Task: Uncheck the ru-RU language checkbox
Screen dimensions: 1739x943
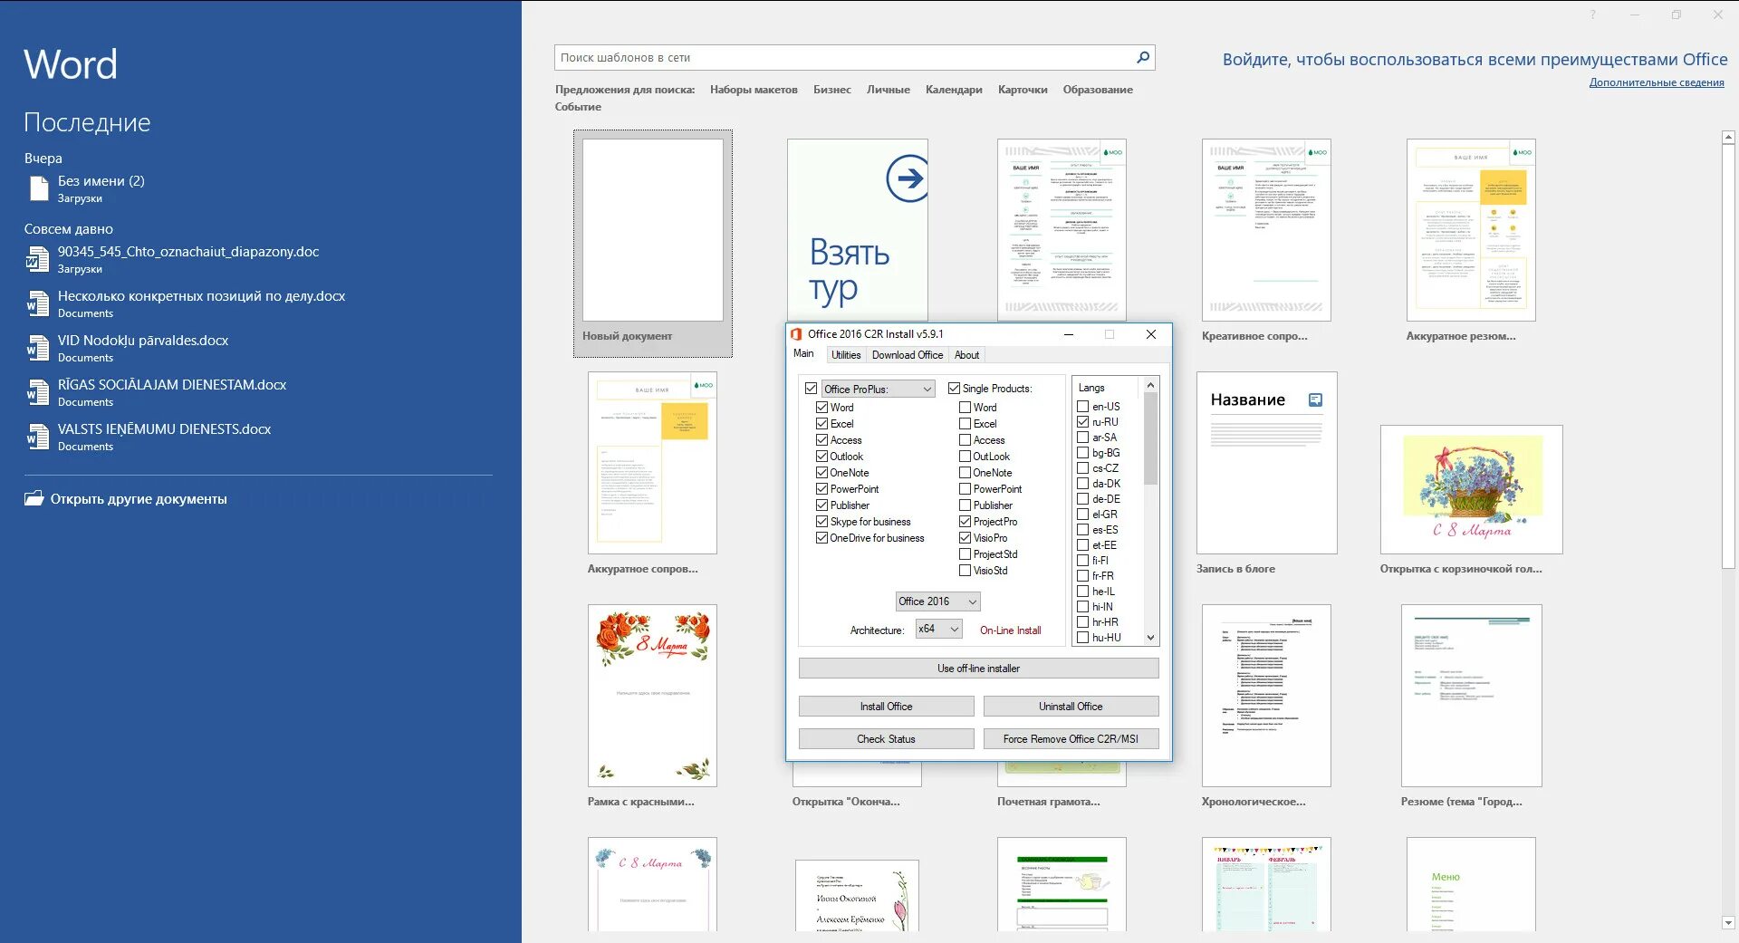Action: coord(1082,422)
